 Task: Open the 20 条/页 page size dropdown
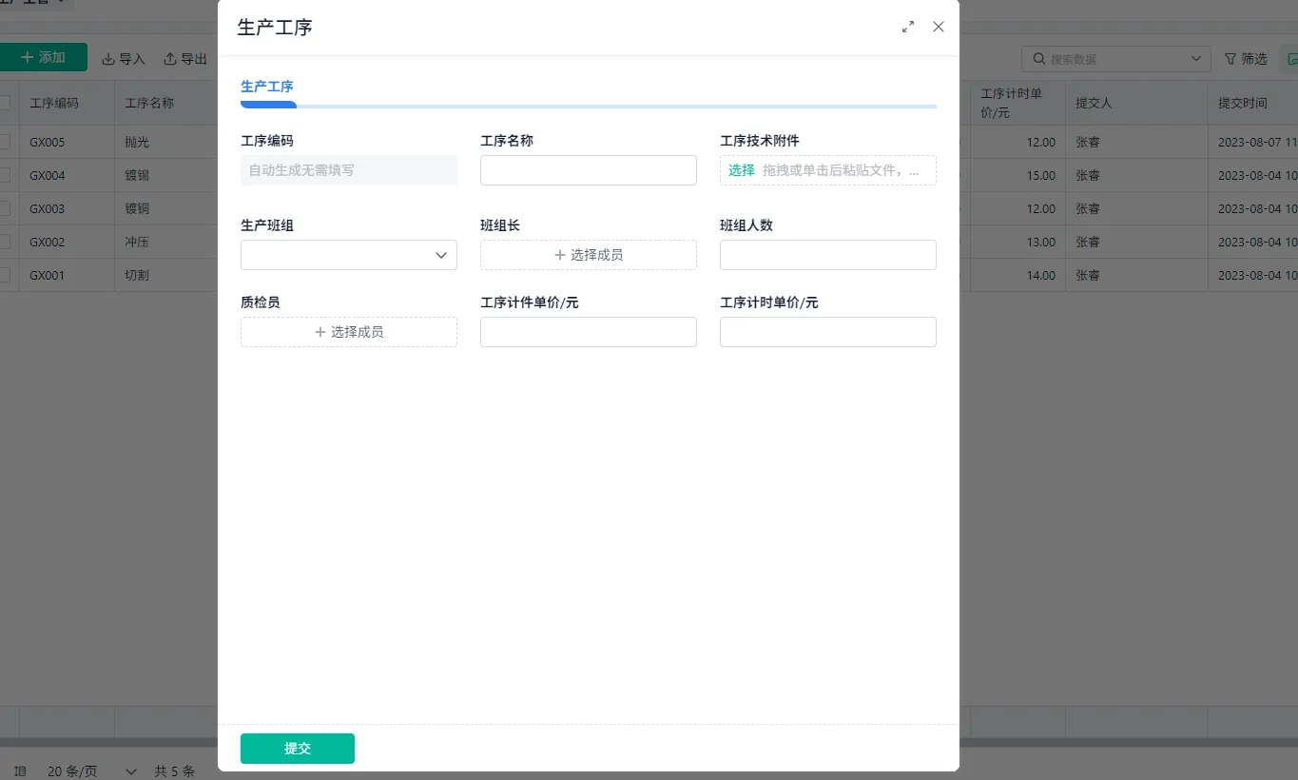92,771
